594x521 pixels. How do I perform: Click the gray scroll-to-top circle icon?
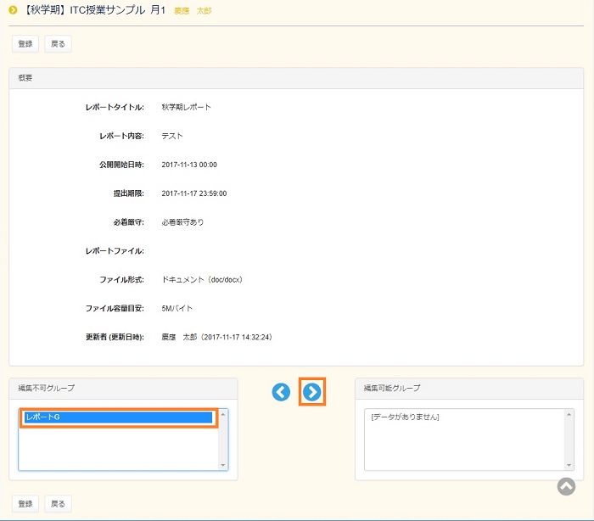pyautogui.click(x=566, y=486)
